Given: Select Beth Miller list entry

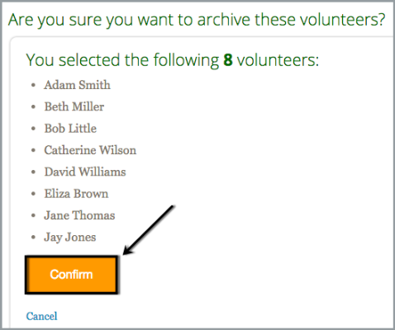Looking at the screenshot, I should (x=74, y=106).
